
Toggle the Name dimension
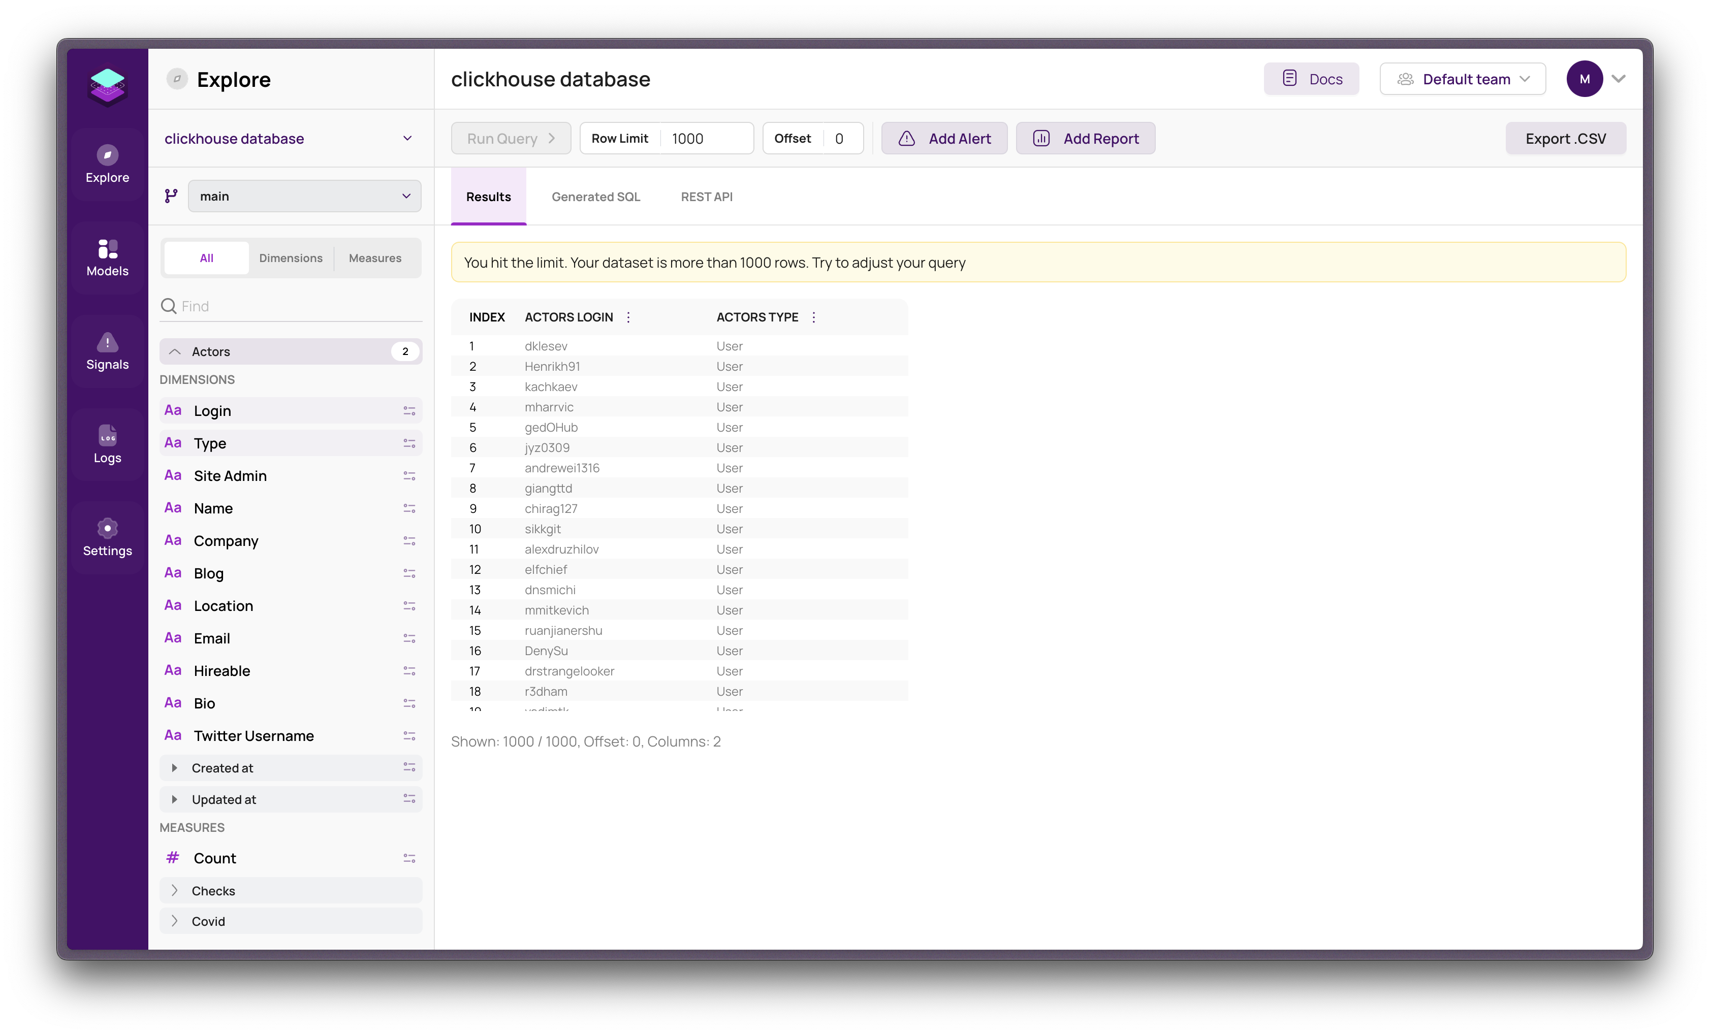coord(291,508)
